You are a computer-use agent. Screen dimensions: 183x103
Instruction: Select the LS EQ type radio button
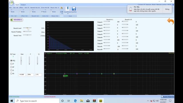click(11, 70)
